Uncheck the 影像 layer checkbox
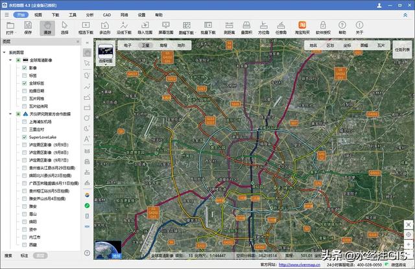The height and width of the screenshot is (269, 415). coord(25,67)
